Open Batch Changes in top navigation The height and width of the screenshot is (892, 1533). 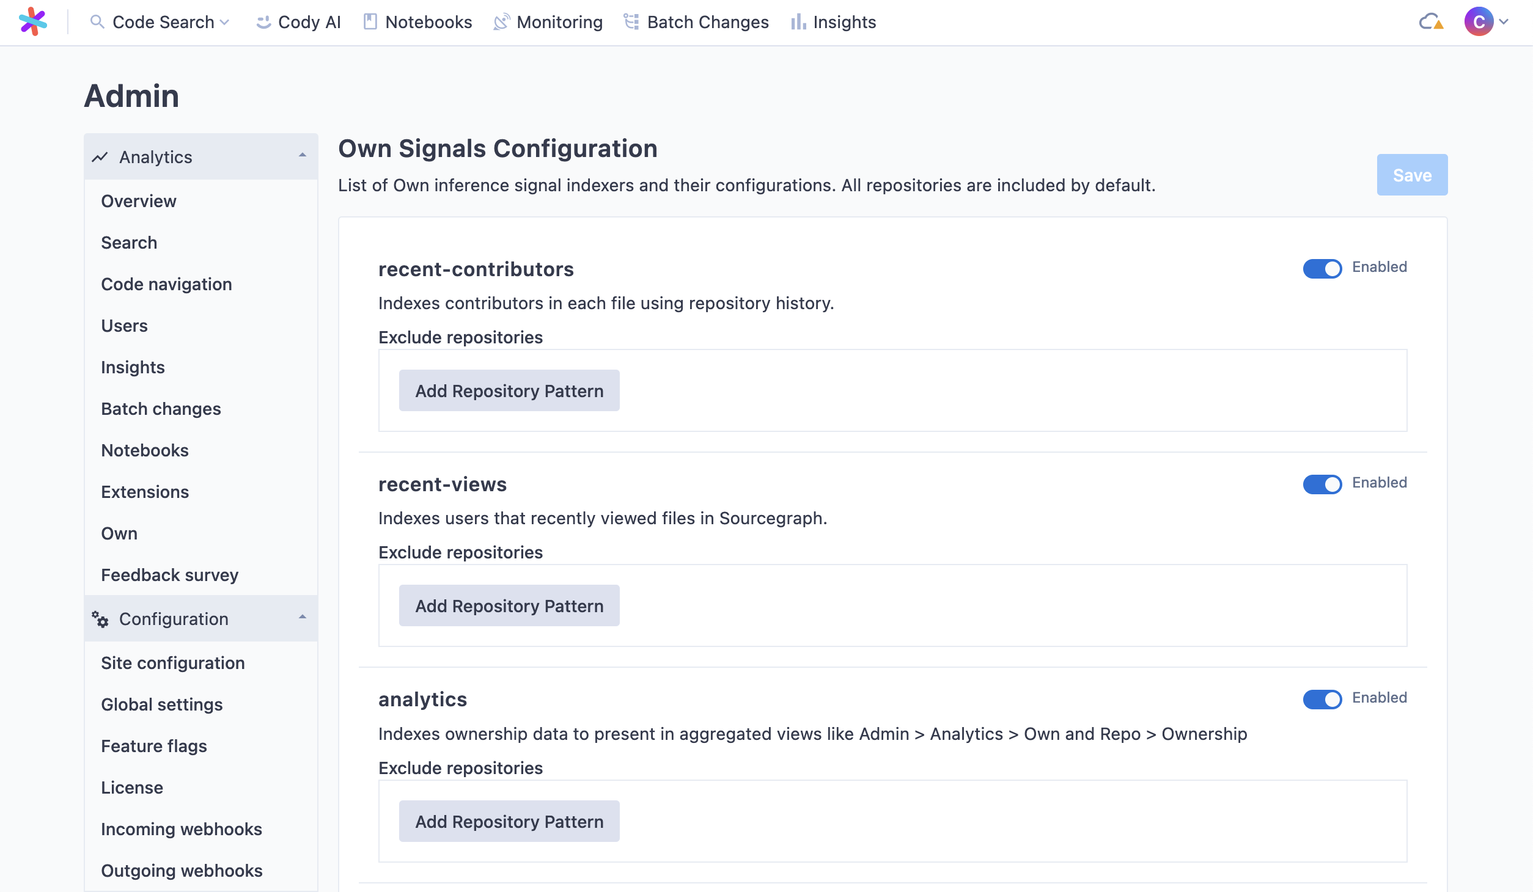tap(696, 22)
